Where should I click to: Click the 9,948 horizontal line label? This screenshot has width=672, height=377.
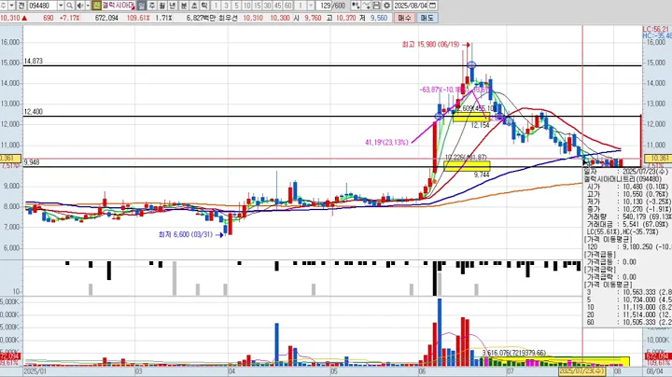[32, 162]
